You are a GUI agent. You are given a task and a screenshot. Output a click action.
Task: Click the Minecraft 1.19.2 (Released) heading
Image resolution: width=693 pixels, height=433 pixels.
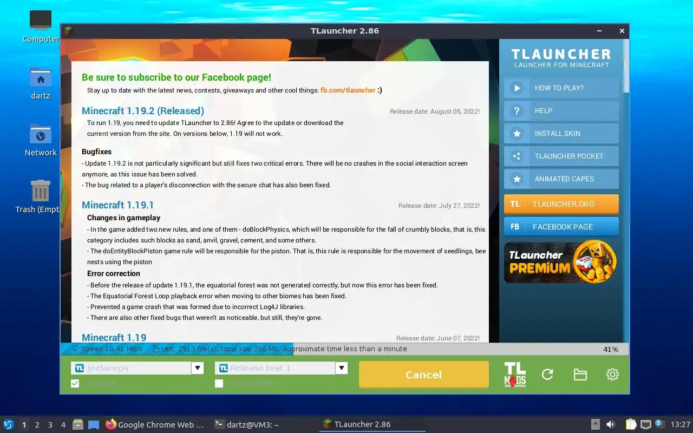(x=143, y=111)
